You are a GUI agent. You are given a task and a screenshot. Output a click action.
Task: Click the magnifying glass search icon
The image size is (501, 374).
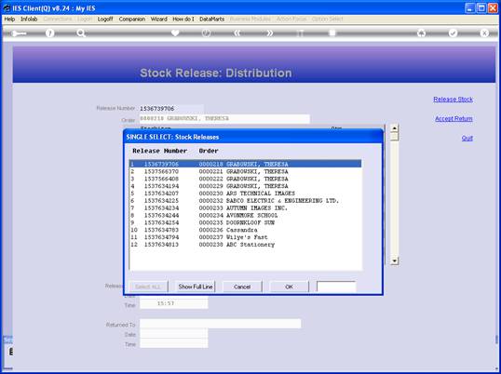pyautogui.click(x=81, y=33)
